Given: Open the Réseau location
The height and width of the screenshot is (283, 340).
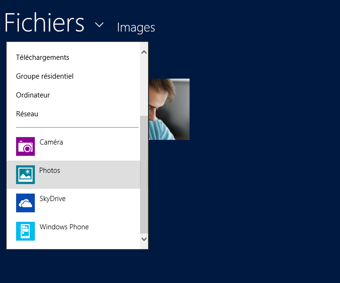Looking at the screenshot, I should [x=27, y=114].
